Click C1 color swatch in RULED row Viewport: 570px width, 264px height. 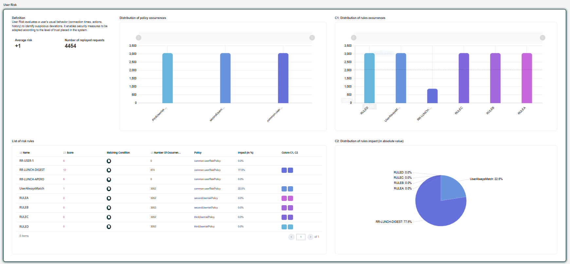click(284, 227)
